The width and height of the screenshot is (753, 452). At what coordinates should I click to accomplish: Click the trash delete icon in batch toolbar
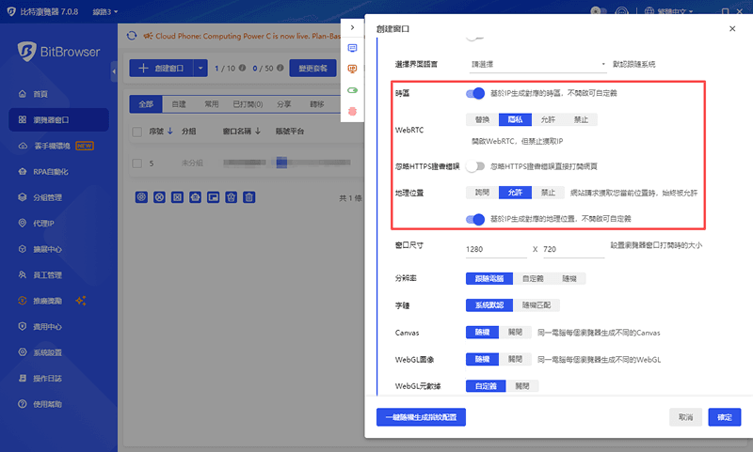pyautogui.click(x=248, y=197)
